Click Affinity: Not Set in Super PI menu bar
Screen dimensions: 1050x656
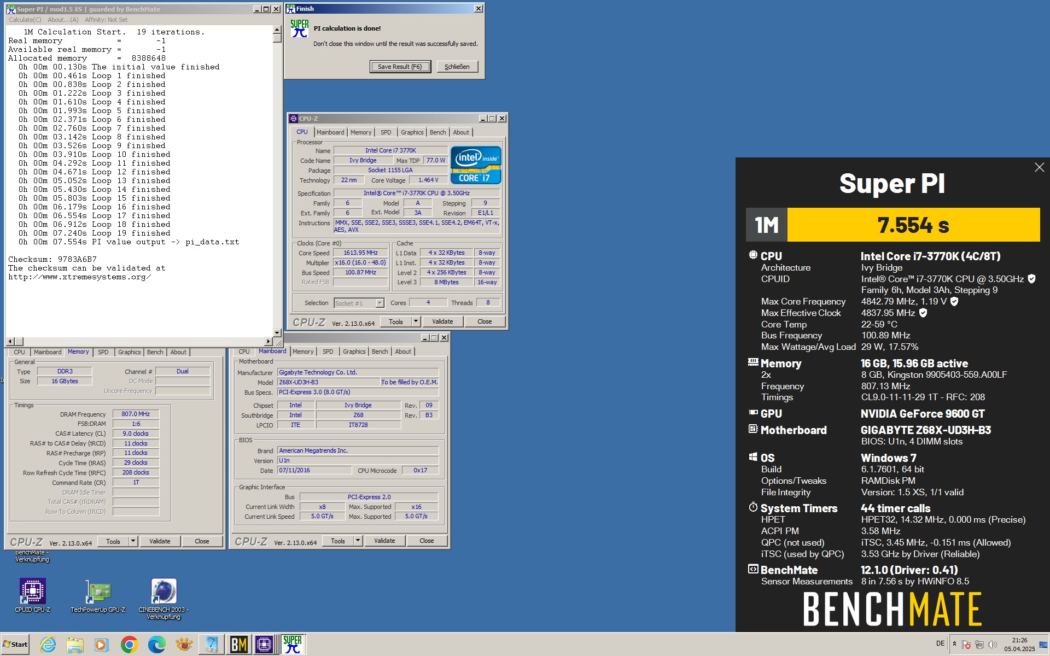[106, 20]
